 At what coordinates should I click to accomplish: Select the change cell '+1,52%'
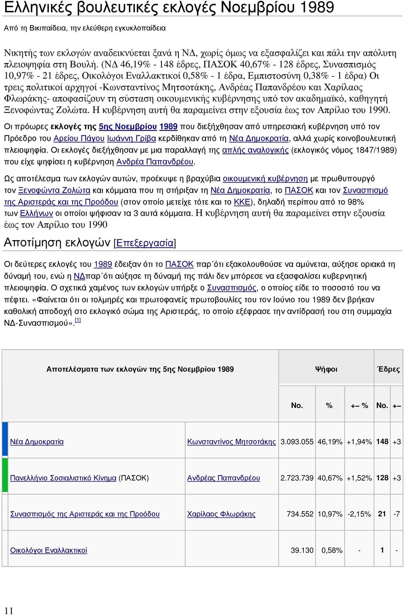(359, 478)
